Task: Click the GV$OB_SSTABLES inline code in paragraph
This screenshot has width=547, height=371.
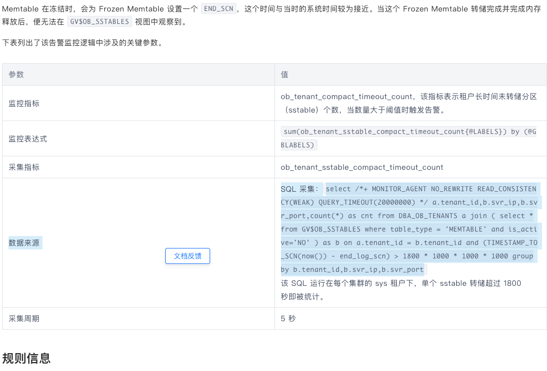Action: (100, 21)
